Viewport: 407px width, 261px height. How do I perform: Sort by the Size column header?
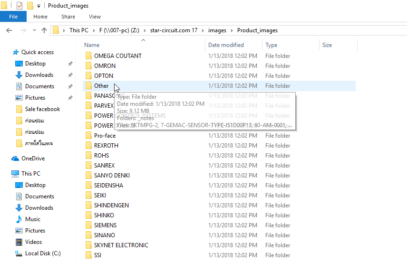[x=327, y=45]
